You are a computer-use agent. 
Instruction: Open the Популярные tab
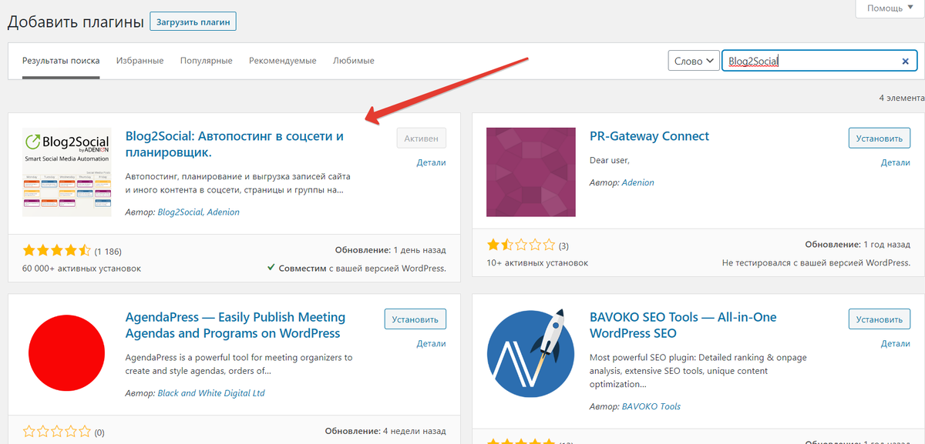tap(207, 61)
